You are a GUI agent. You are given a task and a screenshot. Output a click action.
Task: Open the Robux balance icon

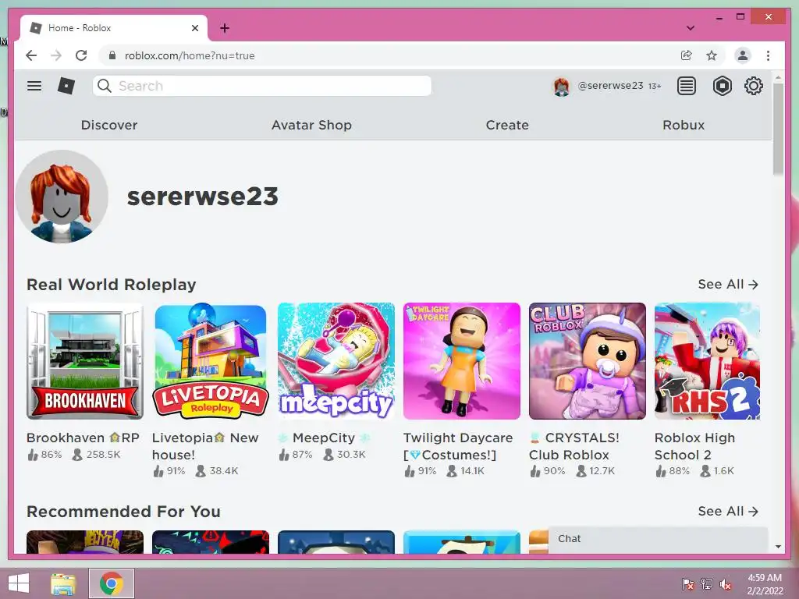pos(722,86)
